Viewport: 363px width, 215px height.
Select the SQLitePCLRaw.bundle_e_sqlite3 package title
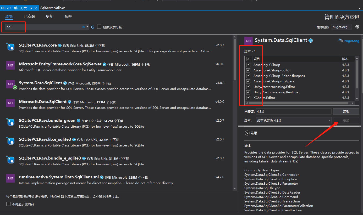pyautogui.click(x=50, y=158)
